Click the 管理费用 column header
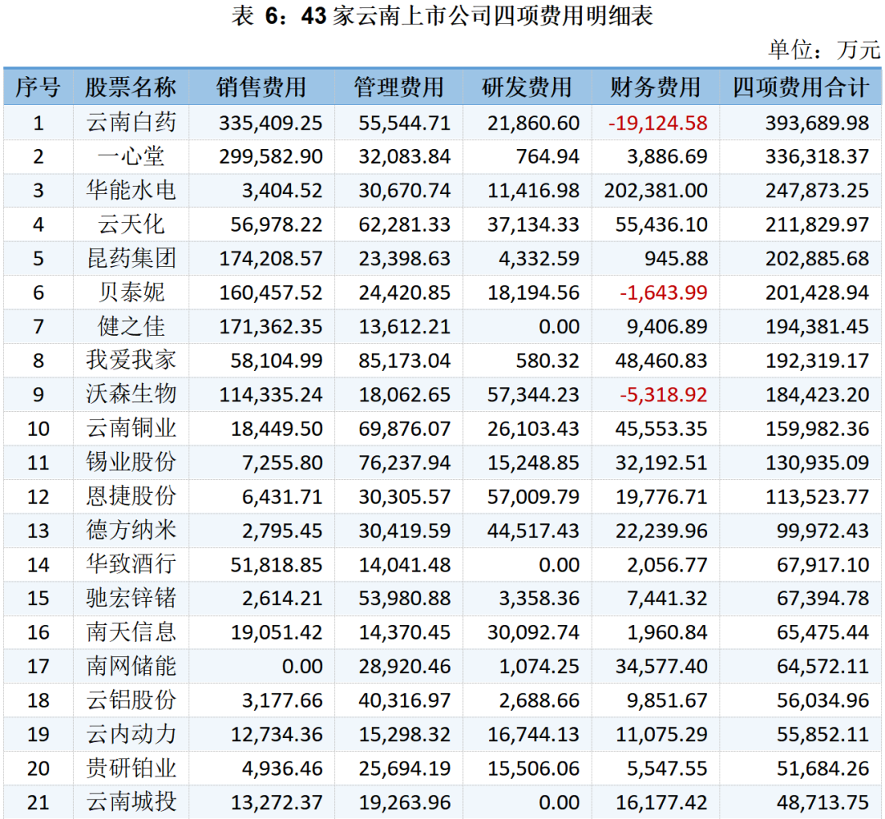885x819 pixels. point(399,88)
